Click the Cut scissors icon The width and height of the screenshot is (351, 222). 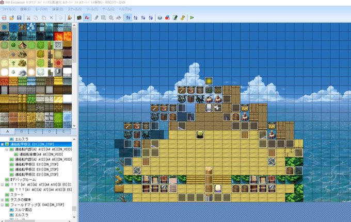(x=28, y=18)
